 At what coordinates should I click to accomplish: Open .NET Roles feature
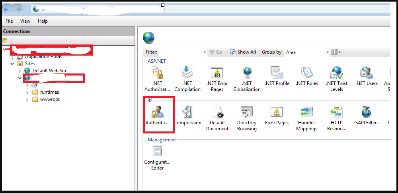click(x=307, y=76)
